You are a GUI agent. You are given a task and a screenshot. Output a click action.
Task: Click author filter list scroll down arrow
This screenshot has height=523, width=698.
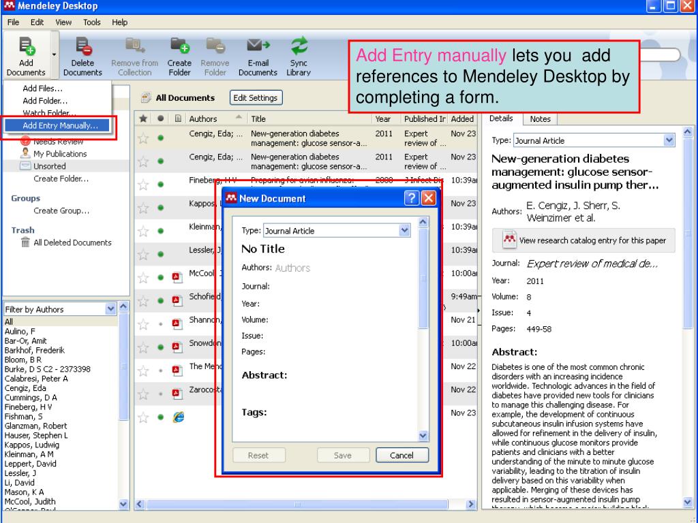[123, 505]
